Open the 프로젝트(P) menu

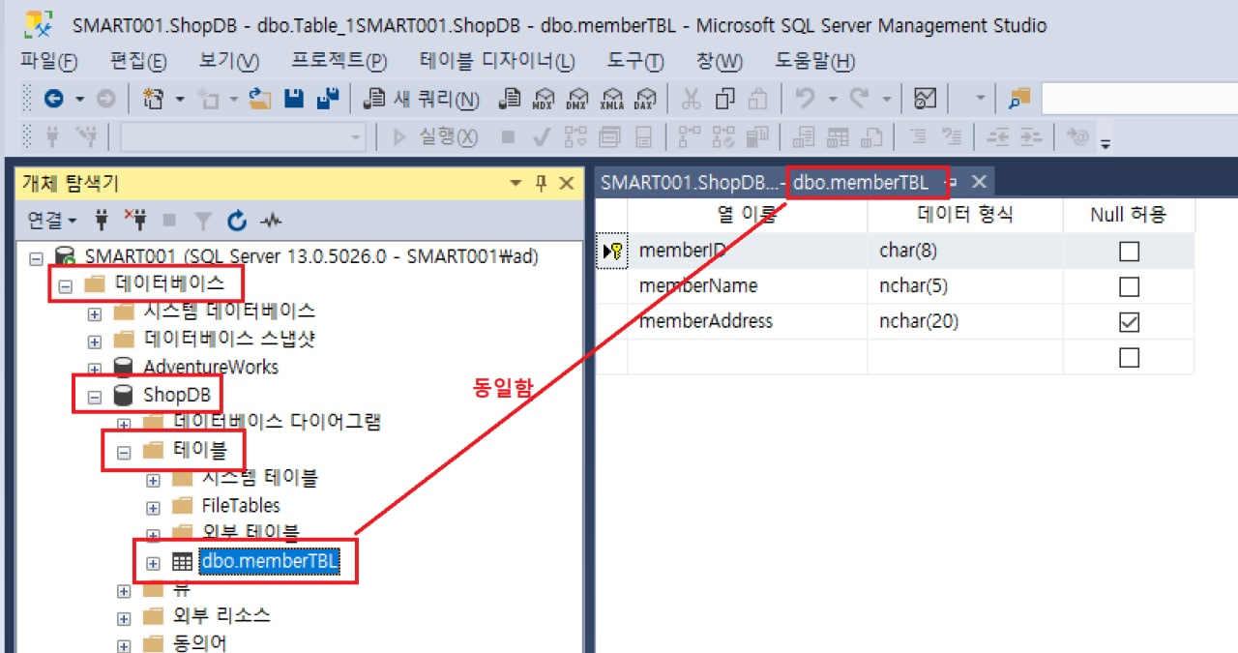click(339, 61)
